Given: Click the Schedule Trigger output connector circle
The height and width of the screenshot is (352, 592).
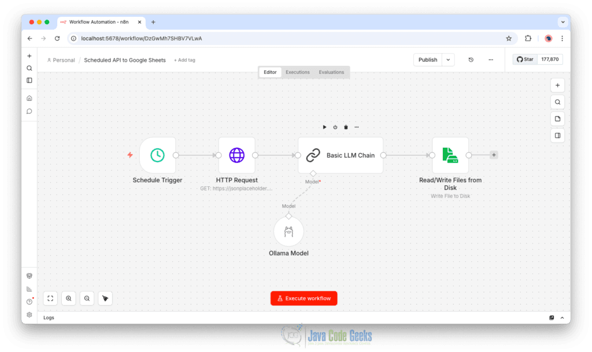Looking at the screenshot, I should 176,155.
